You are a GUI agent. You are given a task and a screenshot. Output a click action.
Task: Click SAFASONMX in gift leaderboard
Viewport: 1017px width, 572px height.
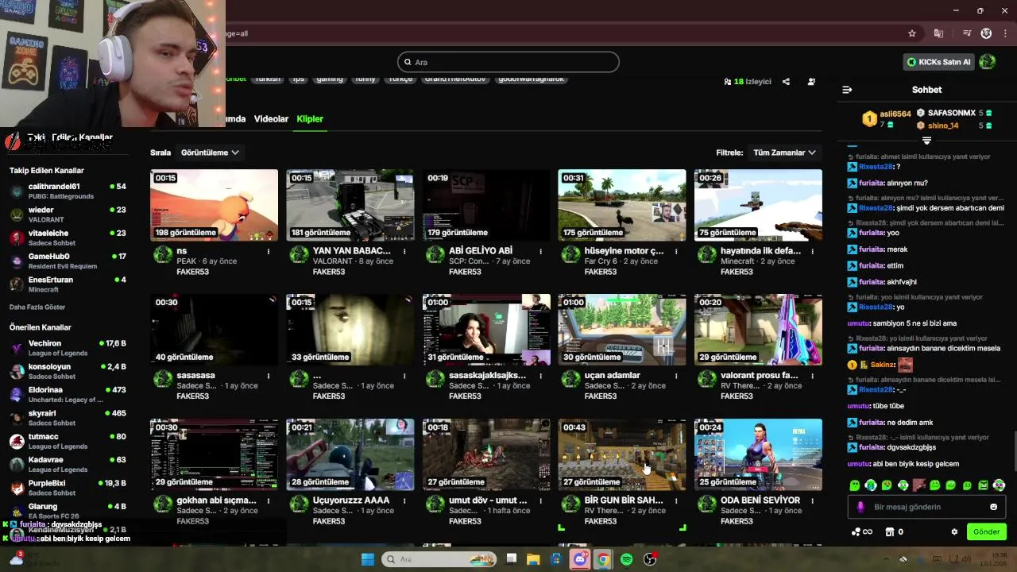click(x=951, y=113)
